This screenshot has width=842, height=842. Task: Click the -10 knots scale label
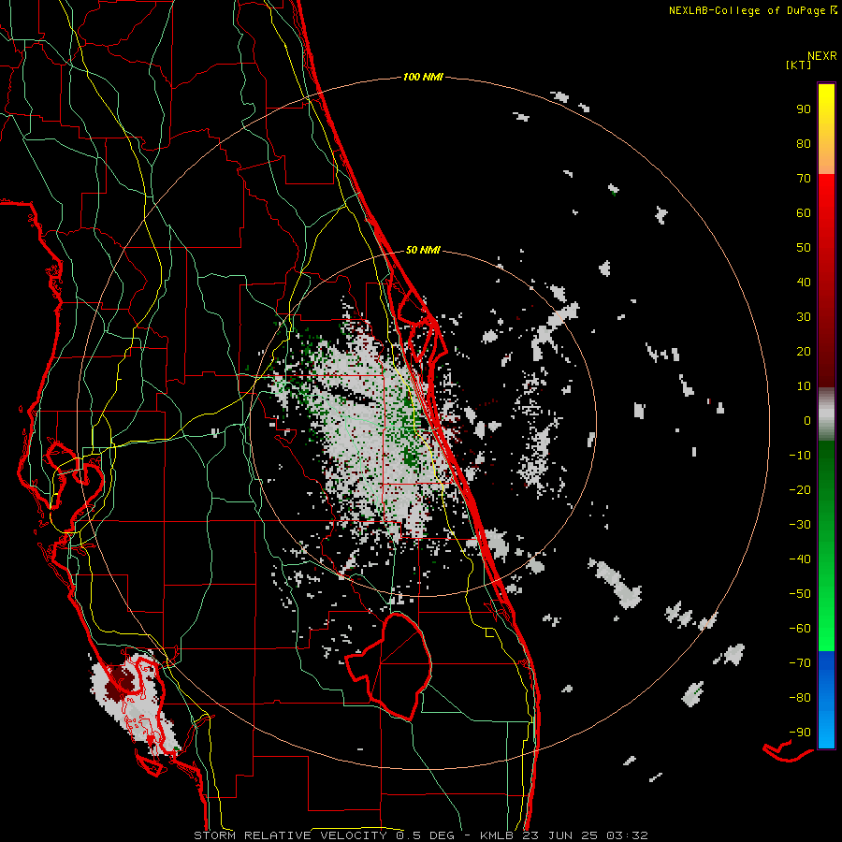point(800,456)
